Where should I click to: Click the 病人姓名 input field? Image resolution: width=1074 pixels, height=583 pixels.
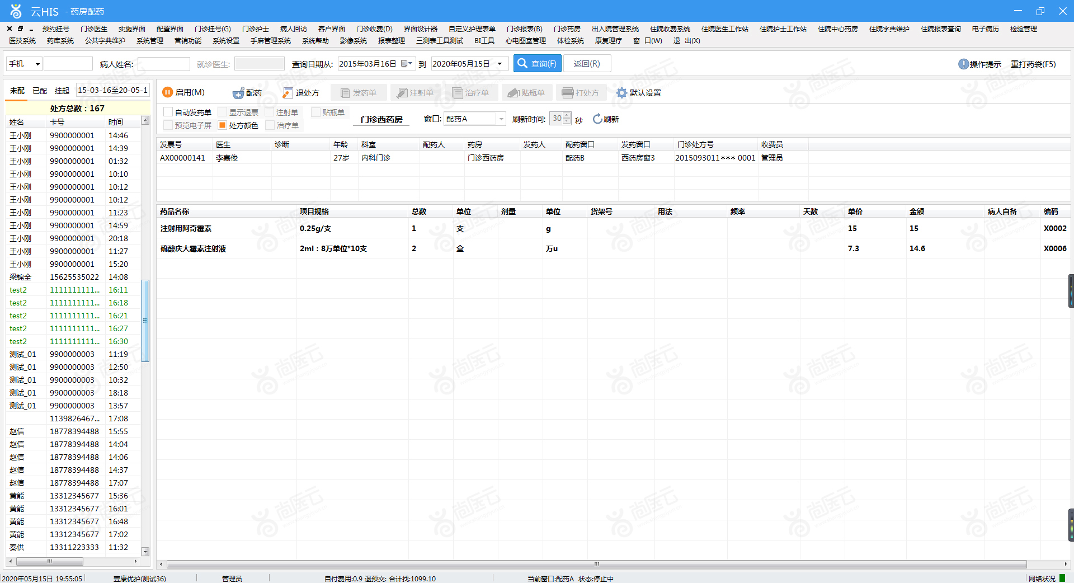click(164, 64)
